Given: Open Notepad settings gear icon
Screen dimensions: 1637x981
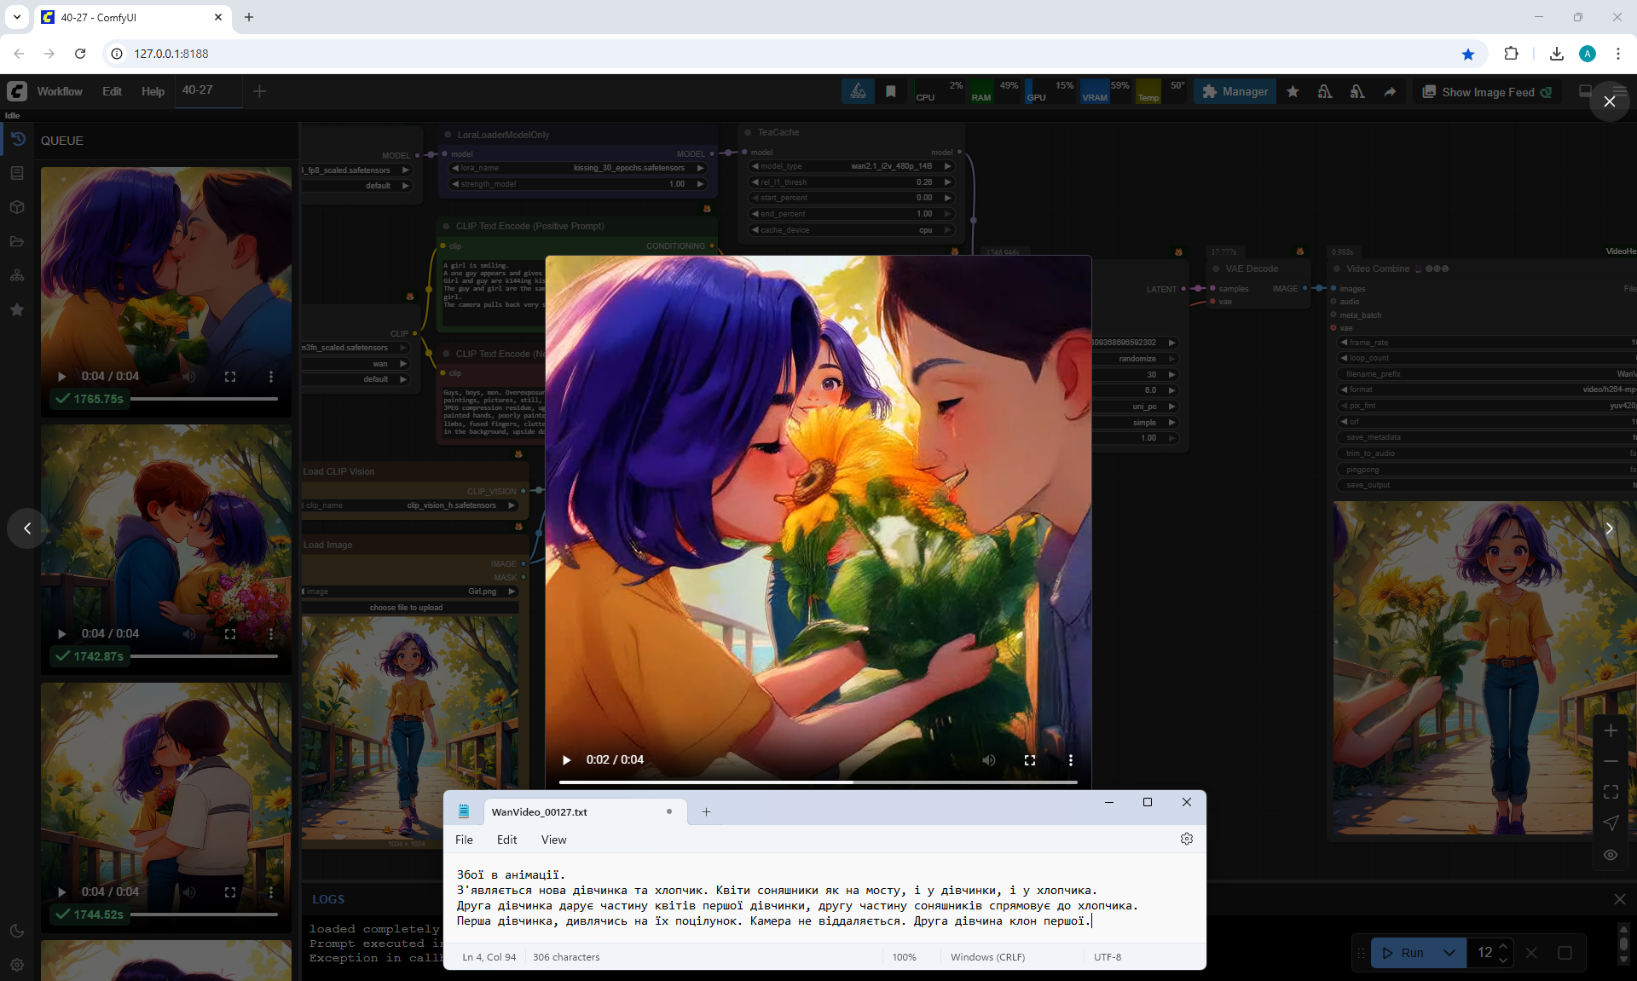Looking at the screenshot, I should (1186, 839).
